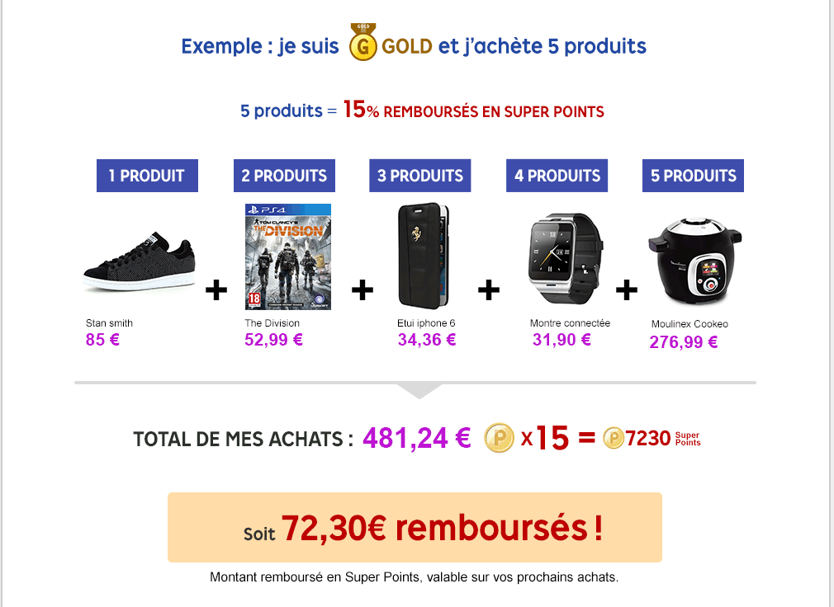Select the Etui iPhone 6 case image
The height and width of the screenshot is (607, 834).
coord(425,256)
